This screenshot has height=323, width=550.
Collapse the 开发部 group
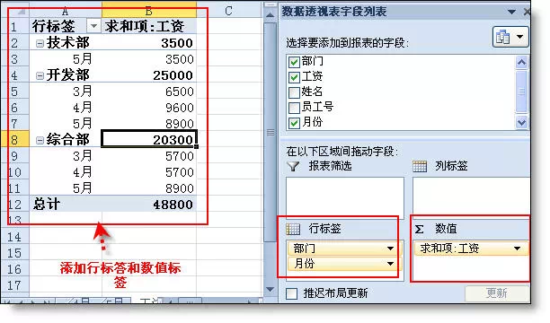(x=40, y=75)
